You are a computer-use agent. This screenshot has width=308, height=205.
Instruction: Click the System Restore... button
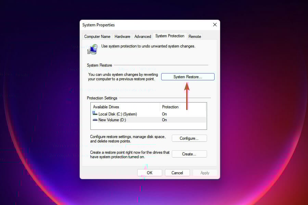click(x=188, y=77)
